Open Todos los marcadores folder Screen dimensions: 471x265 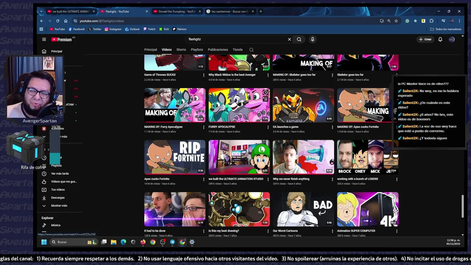pyautogui.click(x=446, y=29)
